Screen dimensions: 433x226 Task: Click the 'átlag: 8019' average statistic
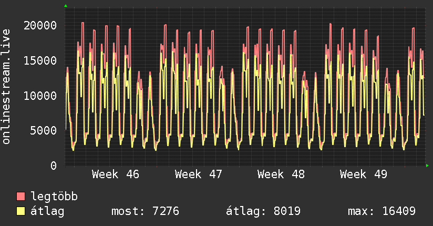coord(263,211)
